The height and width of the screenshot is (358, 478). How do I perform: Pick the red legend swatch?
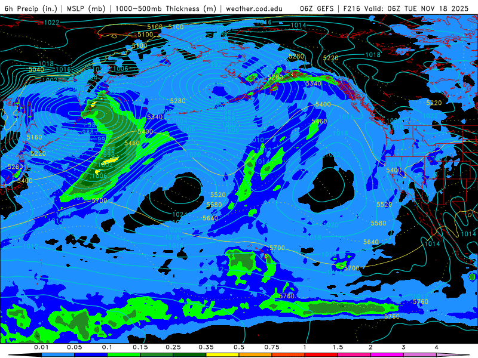point(321,355)
